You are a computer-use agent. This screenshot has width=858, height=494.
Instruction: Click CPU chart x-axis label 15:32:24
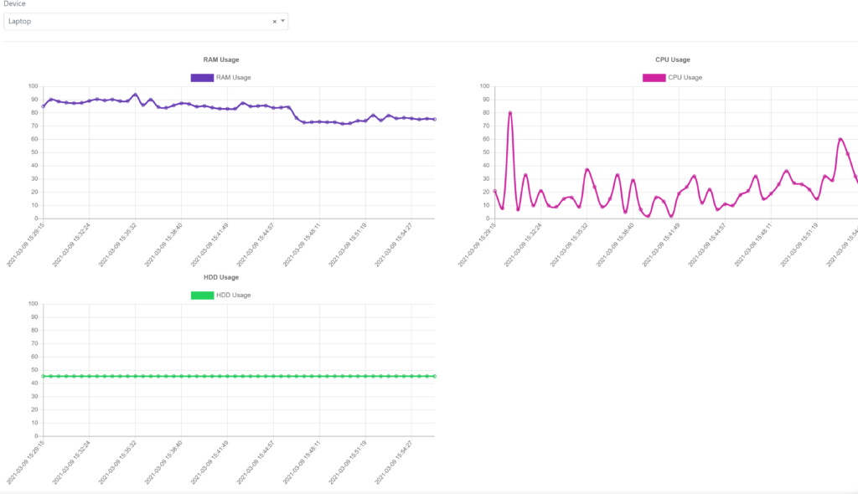pyautogui.click(x=523, y=245)
